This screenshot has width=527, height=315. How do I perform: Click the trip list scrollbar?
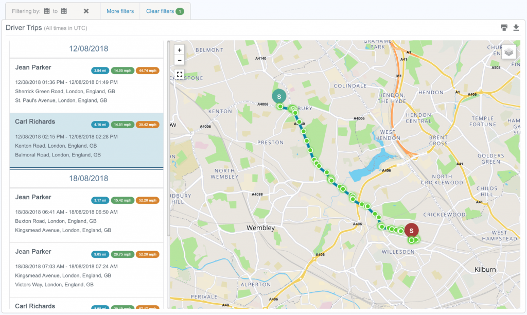[x=169, y=138]
